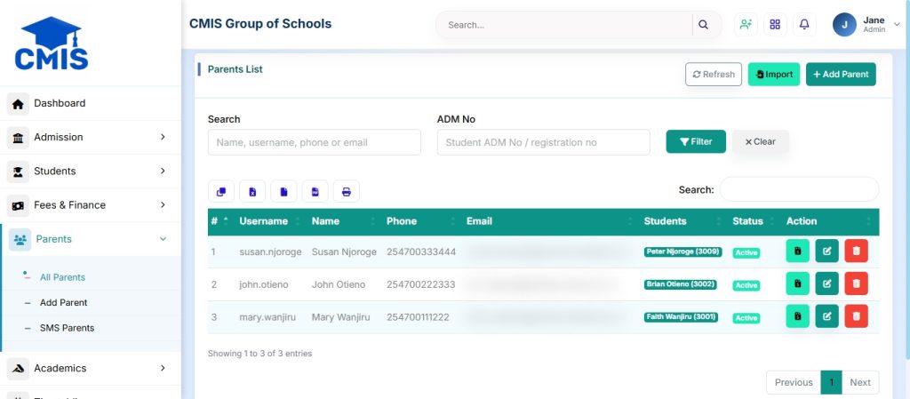
Task: Expand the Fees & Finance chevron
Action: pos(164,204)
